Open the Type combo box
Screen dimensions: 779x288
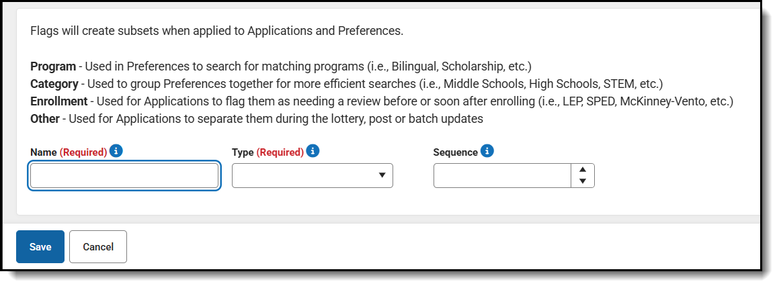tap(313, 176)
